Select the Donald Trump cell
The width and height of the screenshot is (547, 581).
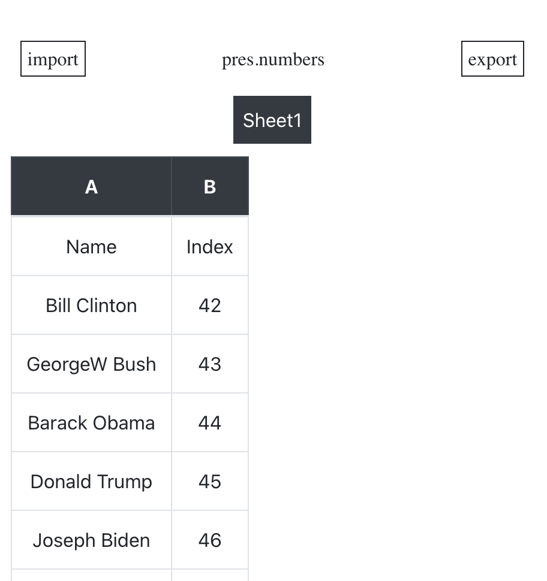tap(91, 482)
